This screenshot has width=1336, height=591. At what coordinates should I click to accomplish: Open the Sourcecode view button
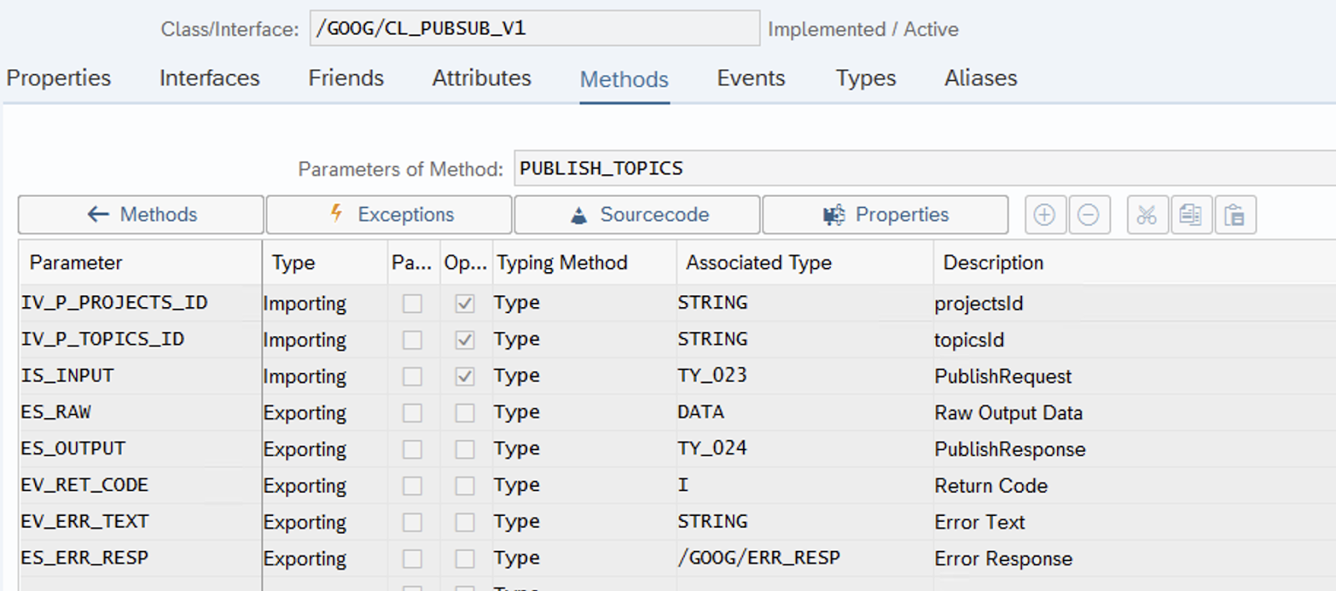pyautogui.click(x=637, y=215)
